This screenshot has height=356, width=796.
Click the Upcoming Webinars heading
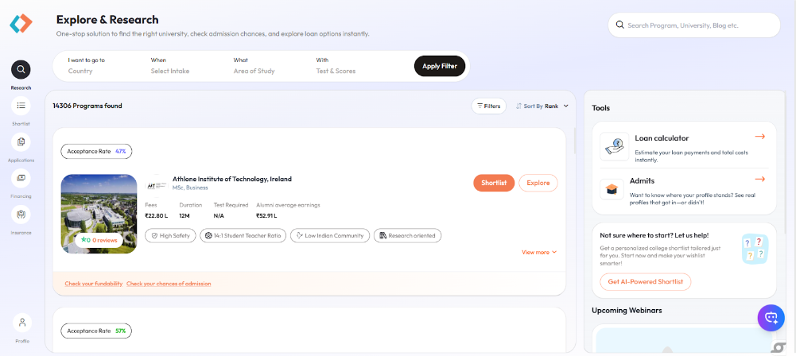click(x=627, y=311)
